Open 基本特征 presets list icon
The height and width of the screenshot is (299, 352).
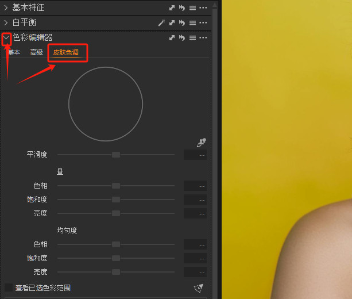tap(192, 8)
